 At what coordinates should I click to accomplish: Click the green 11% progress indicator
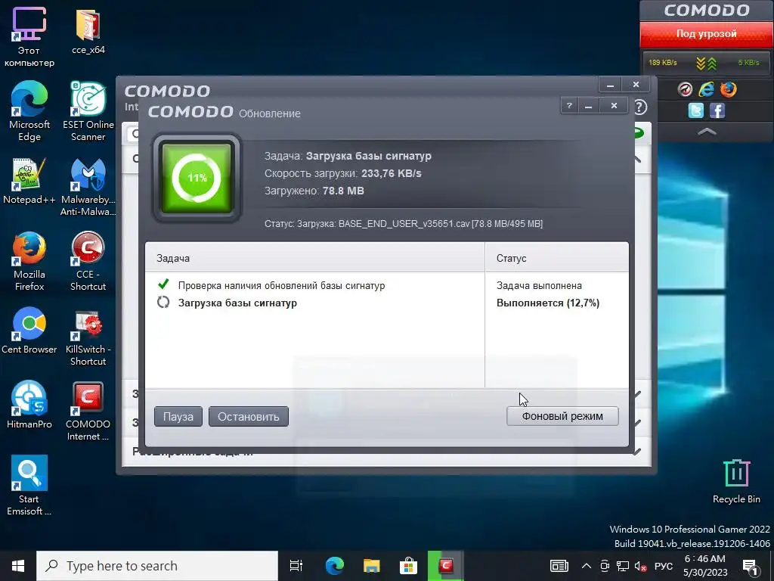[x=197, y=178]
